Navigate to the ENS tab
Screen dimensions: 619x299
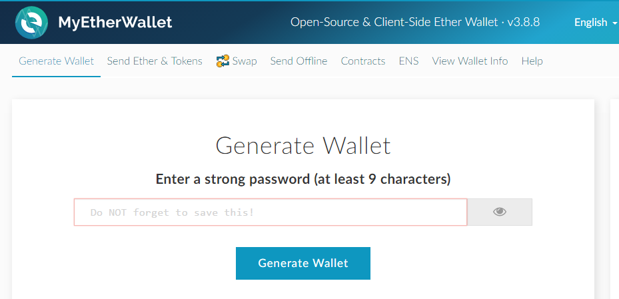pos(408,61)
